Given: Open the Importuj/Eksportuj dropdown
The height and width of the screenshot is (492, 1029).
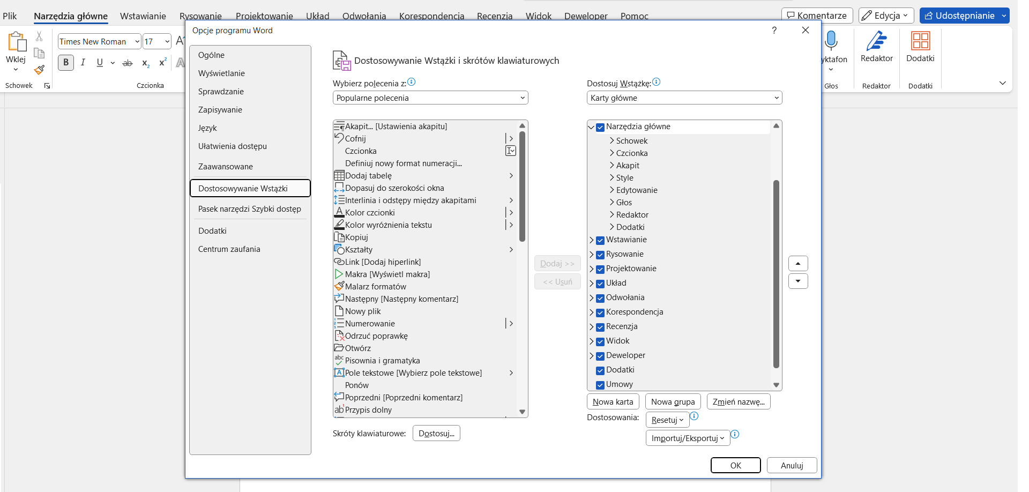Looking at the screenshot, I should pyautogui.click(x=688, y=438).
